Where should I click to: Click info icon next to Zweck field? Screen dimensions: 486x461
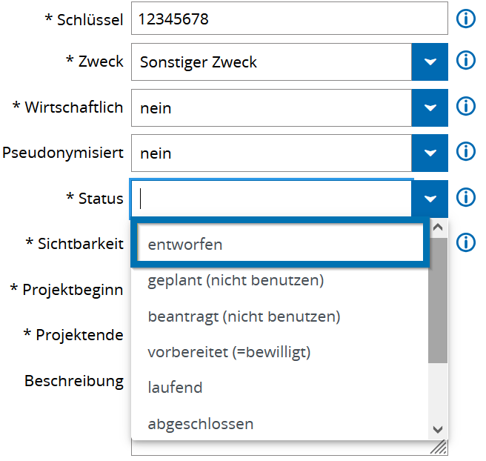pyautogui.click(x=465, y=60)
